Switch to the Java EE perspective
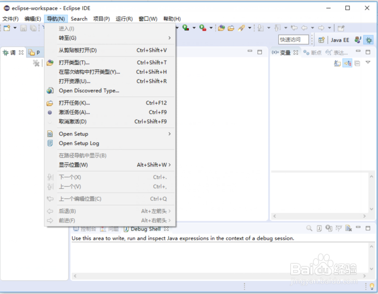378x294 pixels. [x=340, y=40]
